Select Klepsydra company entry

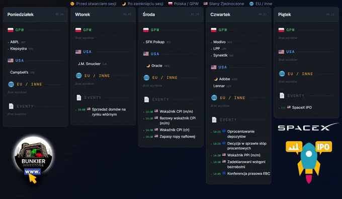point(19,49)
